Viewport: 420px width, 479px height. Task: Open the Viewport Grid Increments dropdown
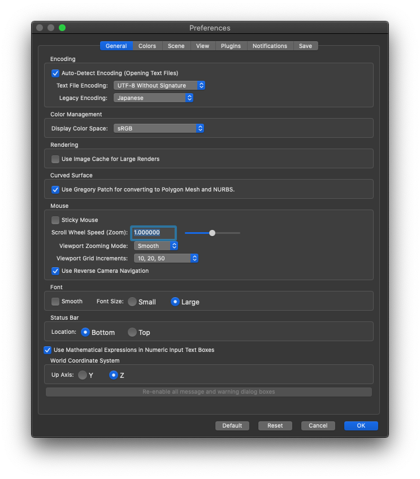point(166,259)
